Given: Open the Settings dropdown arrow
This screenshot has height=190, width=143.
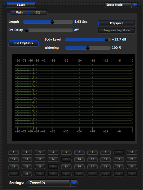Looking at the screenshot, I should tap(74, 183).
